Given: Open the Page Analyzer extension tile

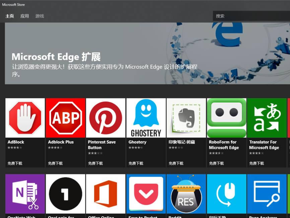Looking at the screenshot, I should click(267, 194).
